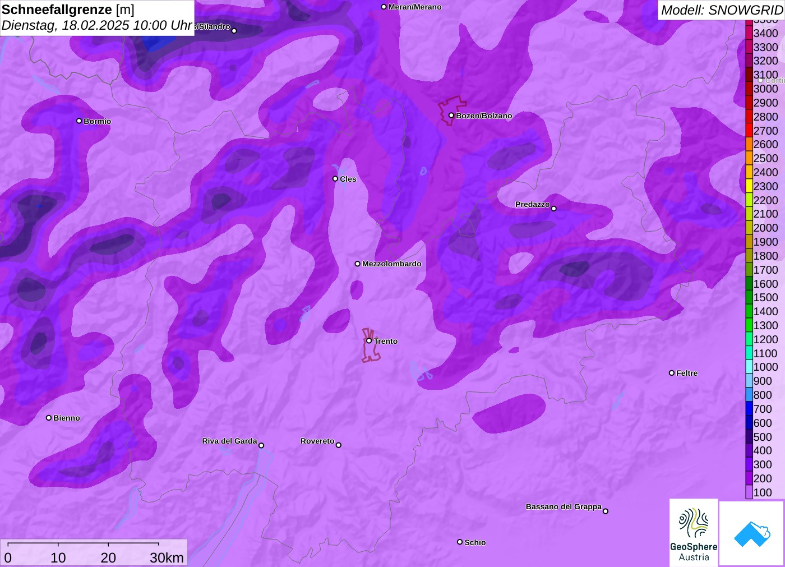Select the 2300 m yellow legend swatch
The height and width of the screenshot is (567, 785).
point(749,186)
